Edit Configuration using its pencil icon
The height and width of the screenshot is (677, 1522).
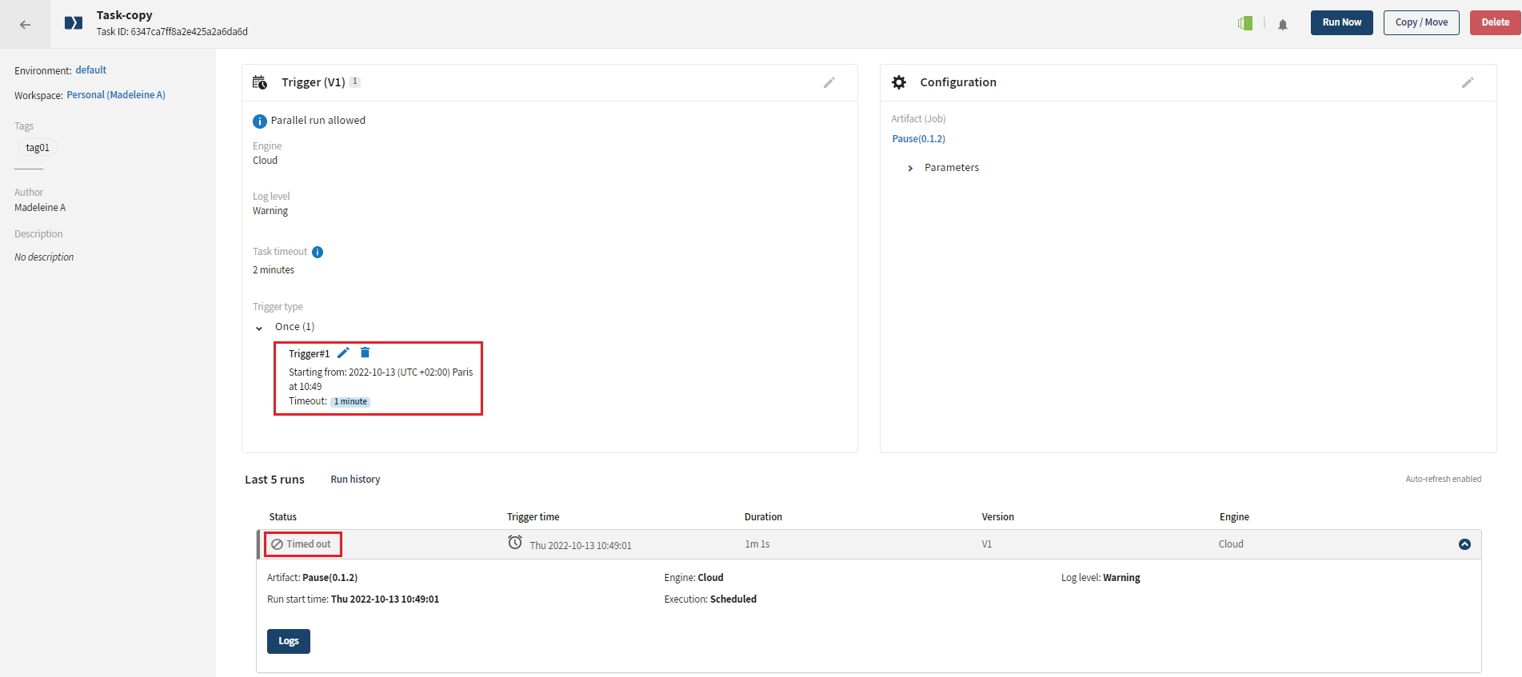pyautogui.click(x=1468, y=82)
